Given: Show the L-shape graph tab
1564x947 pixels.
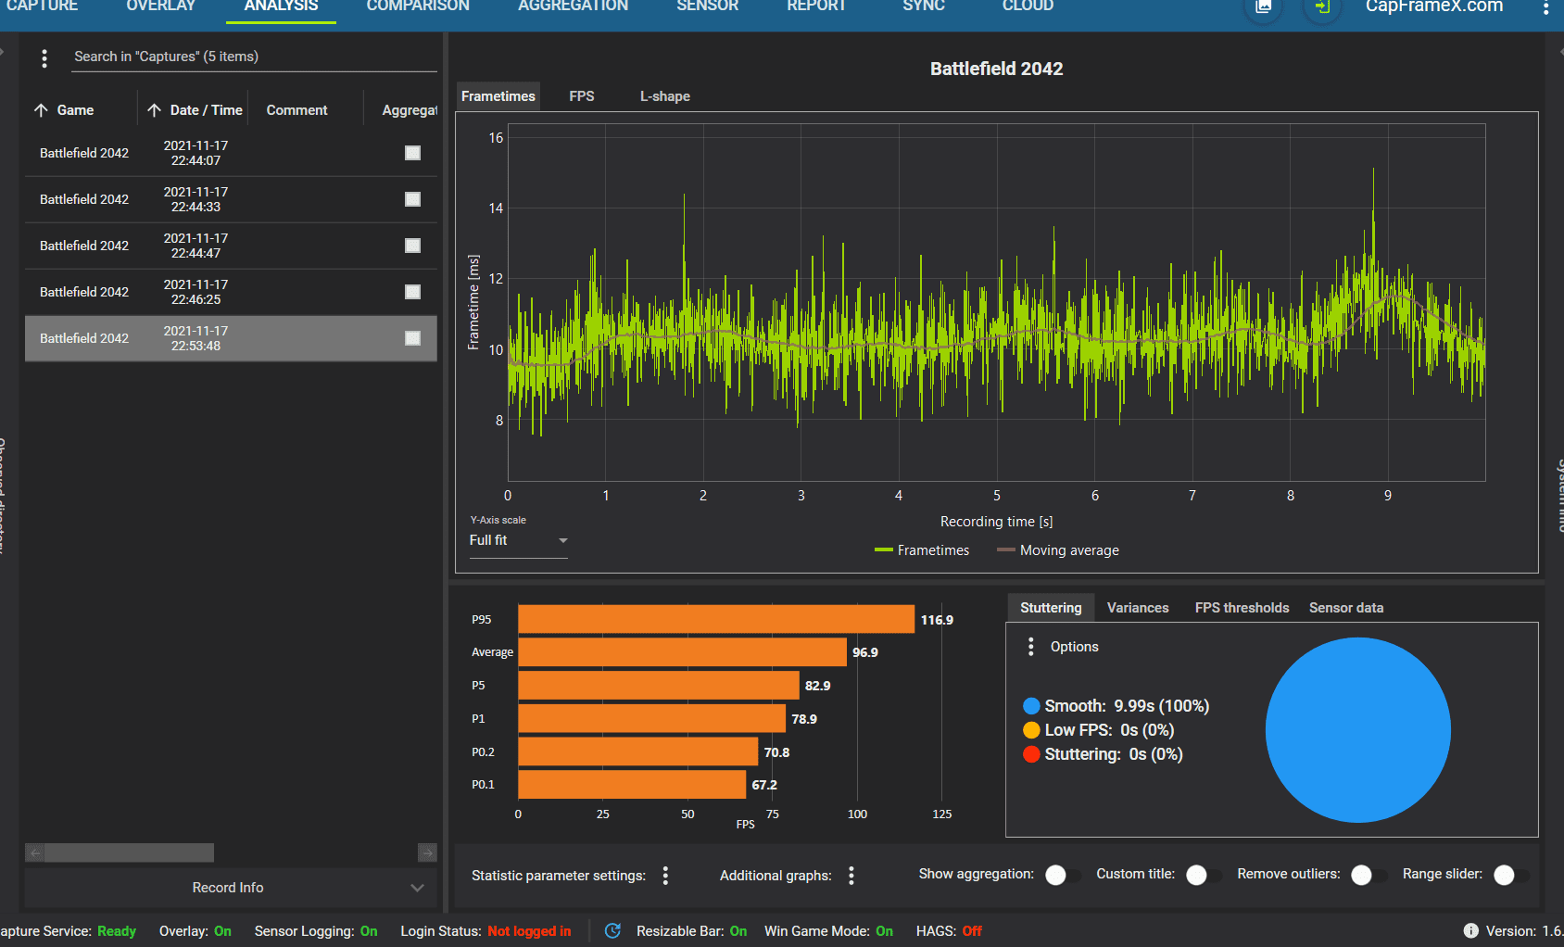Looking at the screenshot, I should coord(665,96).
